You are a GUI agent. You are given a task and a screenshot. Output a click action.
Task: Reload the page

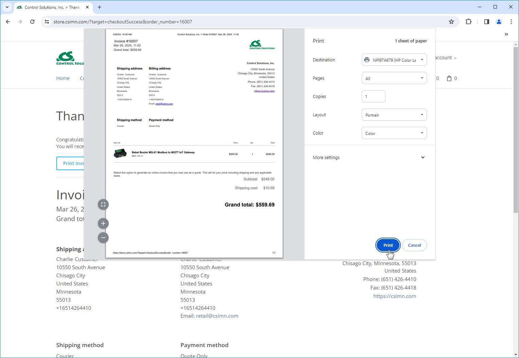click(32, 22)
